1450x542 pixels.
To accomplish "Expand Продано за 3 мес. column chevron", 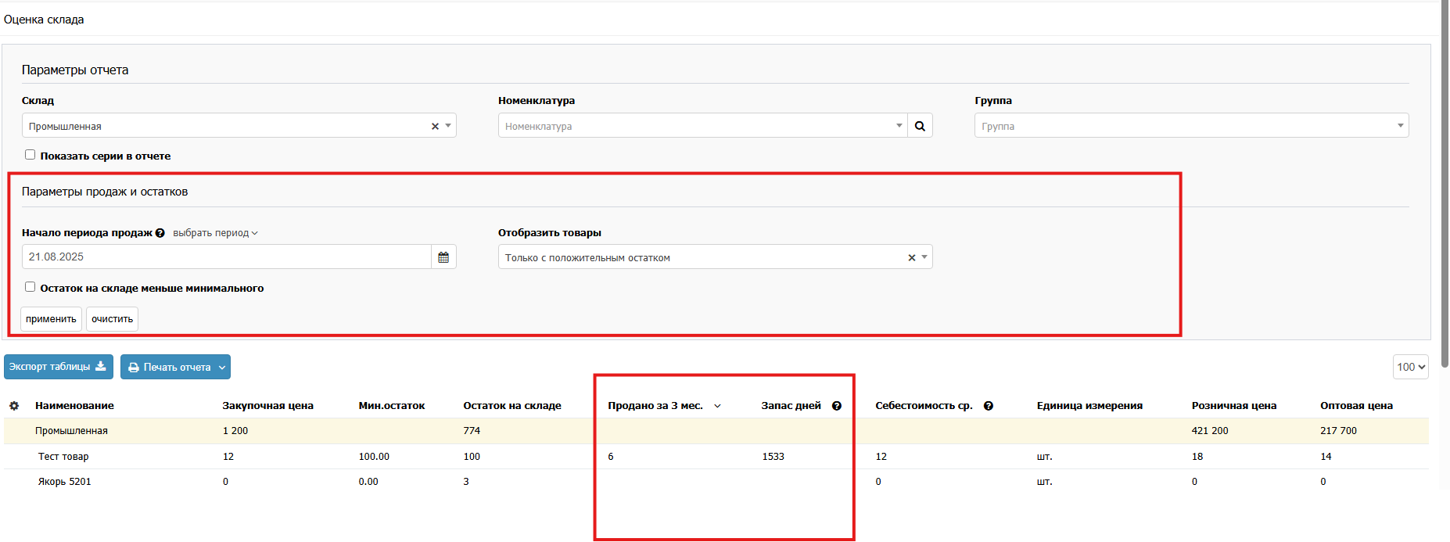I will pos(717,406).
